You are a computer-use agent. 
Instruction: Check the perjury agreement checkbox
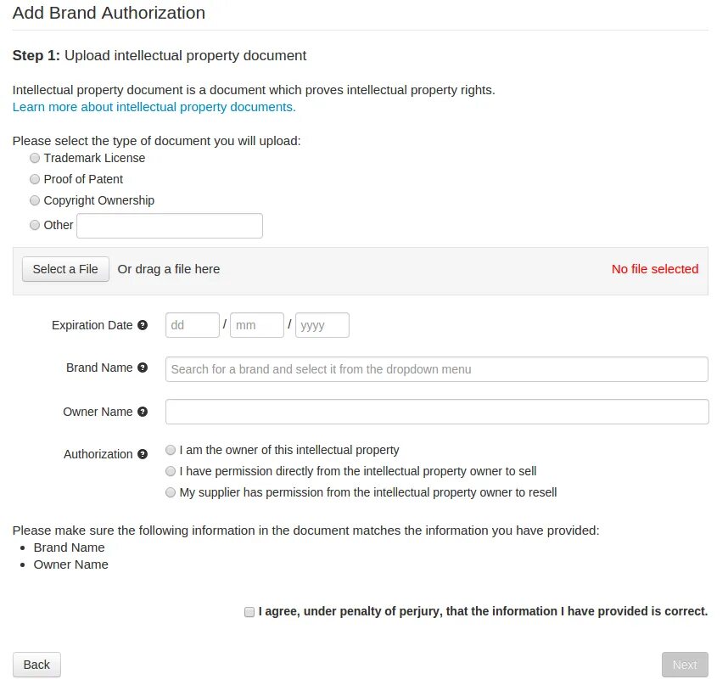[x=249, y=611]
